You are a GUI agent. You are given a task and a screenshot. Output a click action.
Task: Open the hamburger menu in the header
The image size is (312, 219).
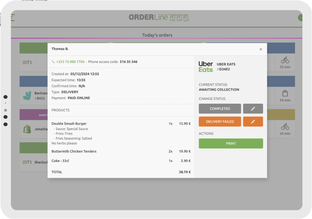(x=12, y=18)
